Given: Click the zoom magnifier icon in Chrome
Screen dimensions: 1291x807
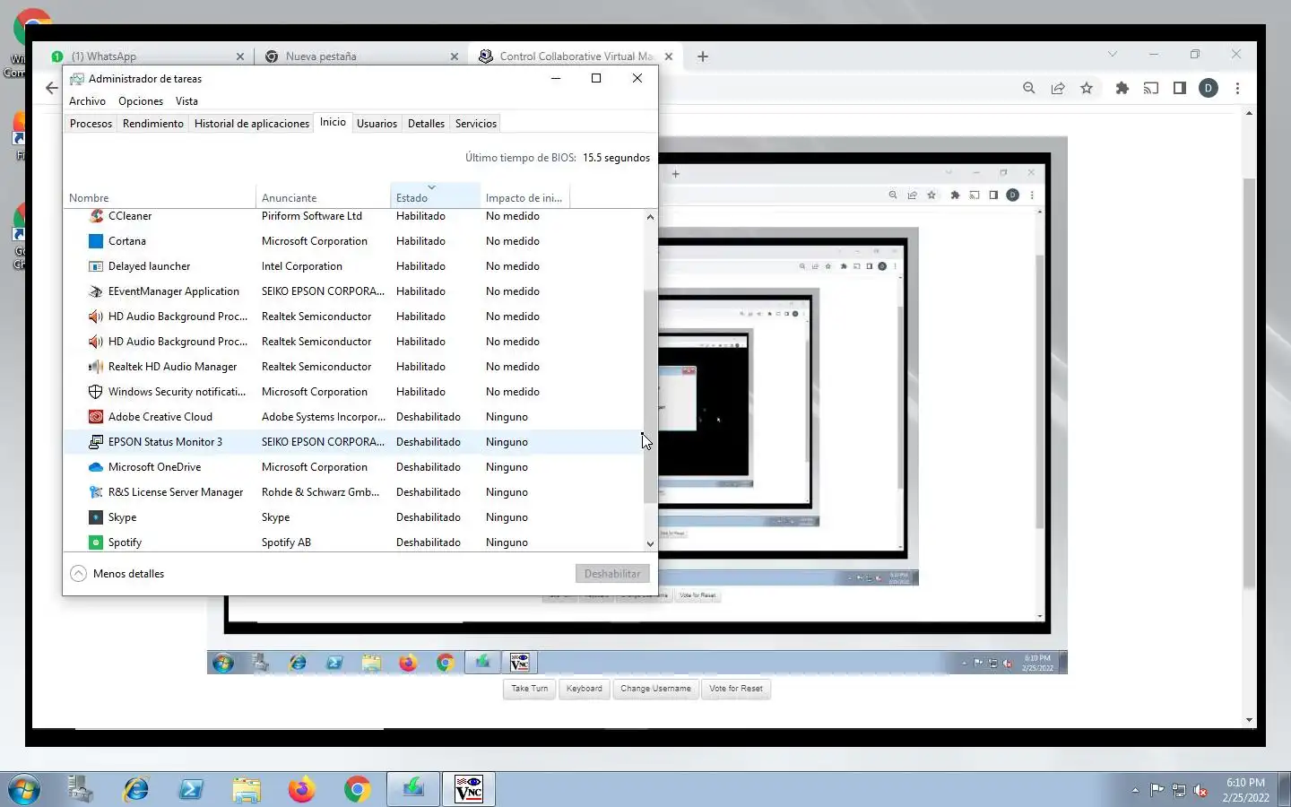Looking at the screenshot, I should pos(1029,88).
